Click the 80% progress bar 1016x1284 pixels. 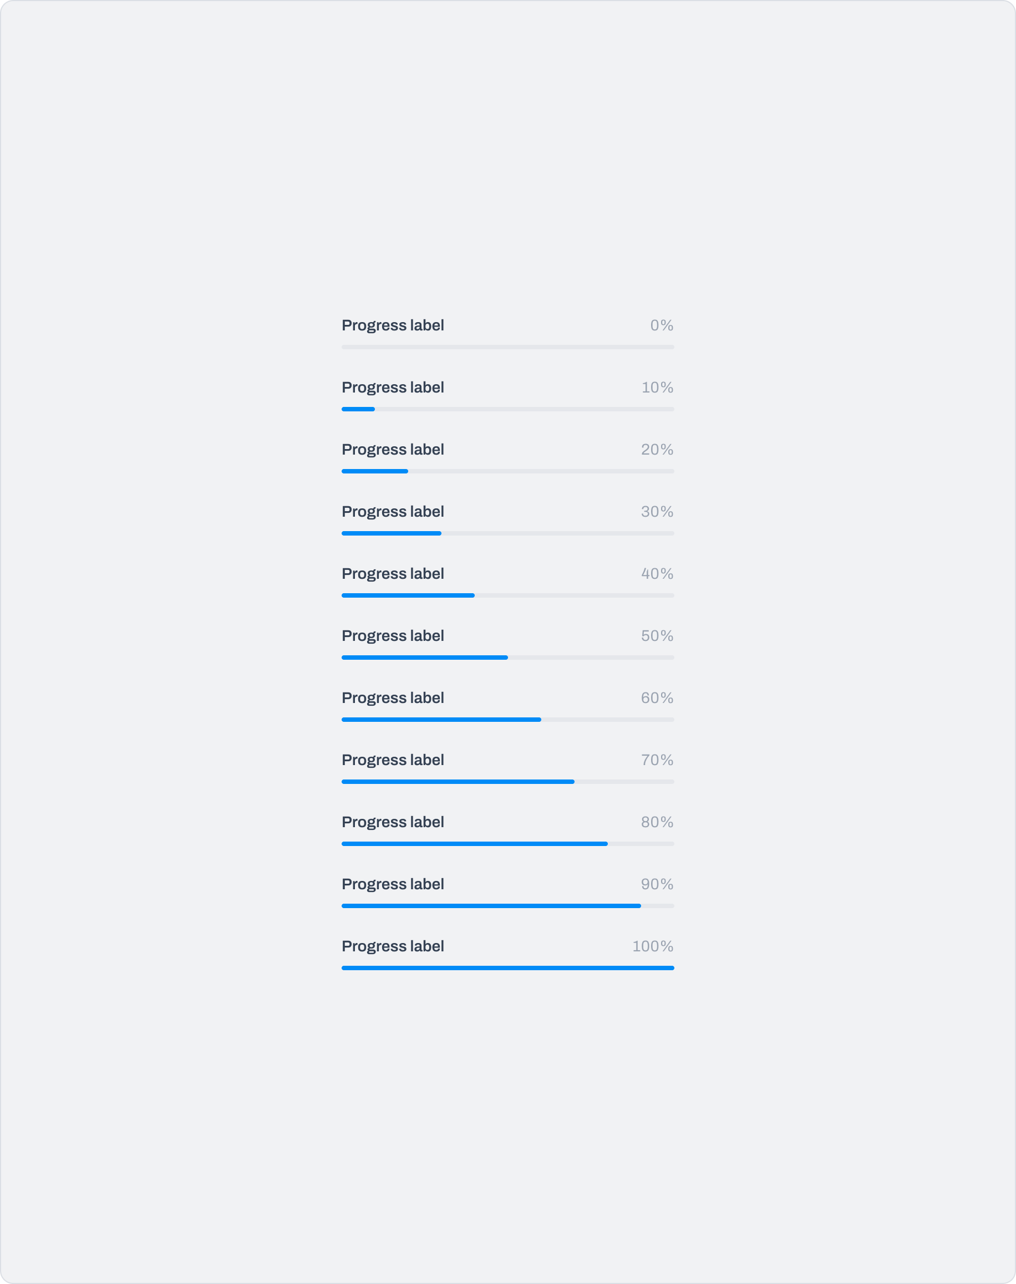coord(507,844)
